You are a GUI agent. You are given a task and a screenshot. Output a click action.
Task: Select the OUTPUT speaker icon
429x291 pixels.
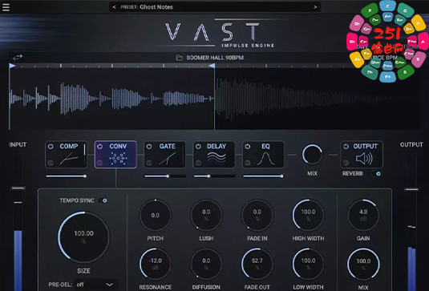364,159
